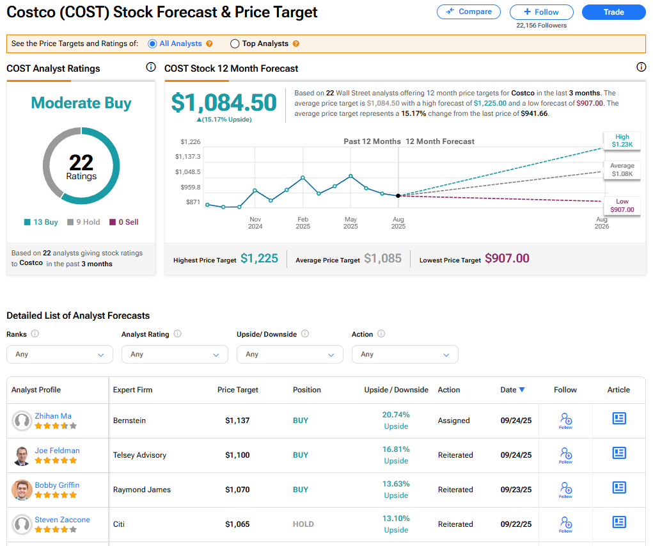This screenshot has width=653, height=546.
Task: Click the Low $907.00 forecast label
Action: pyautogui.click(x=622, y=205)
